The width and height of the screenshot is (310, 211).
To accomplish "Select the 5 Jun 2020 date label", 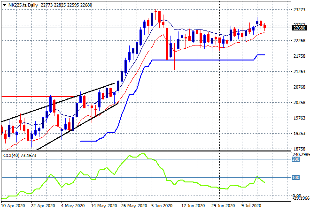I will click(x=162, y=206).
